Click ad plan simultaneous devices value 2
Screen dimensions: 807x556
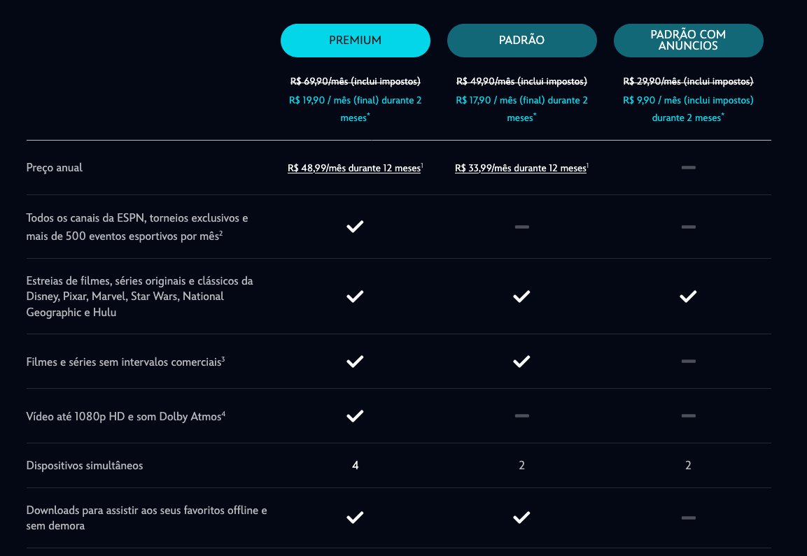point(688,466)
